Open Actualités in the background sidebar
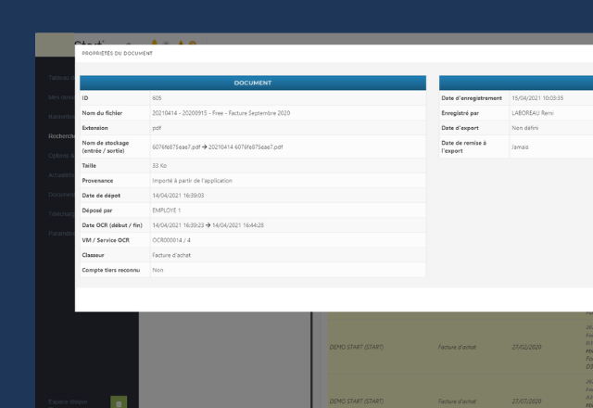This screenshot has width=593, height=408. coord(61,175)
